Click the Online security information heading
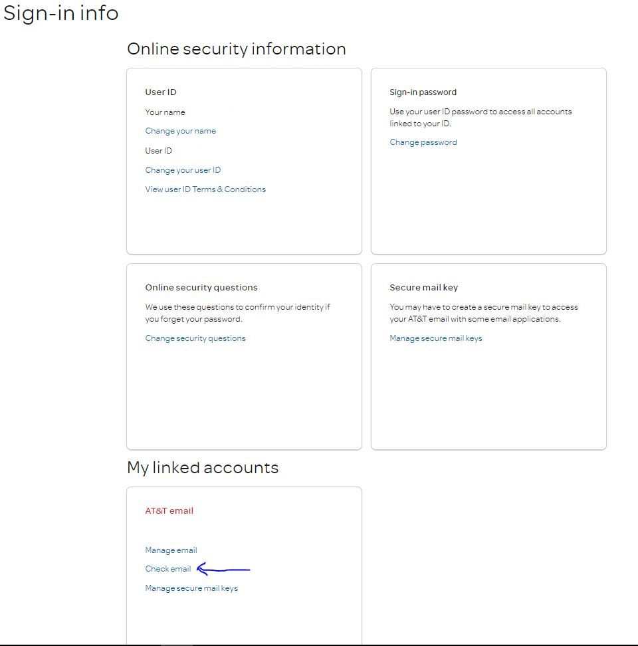This screenshot has height=646, width=638. (x=237, y=49)
